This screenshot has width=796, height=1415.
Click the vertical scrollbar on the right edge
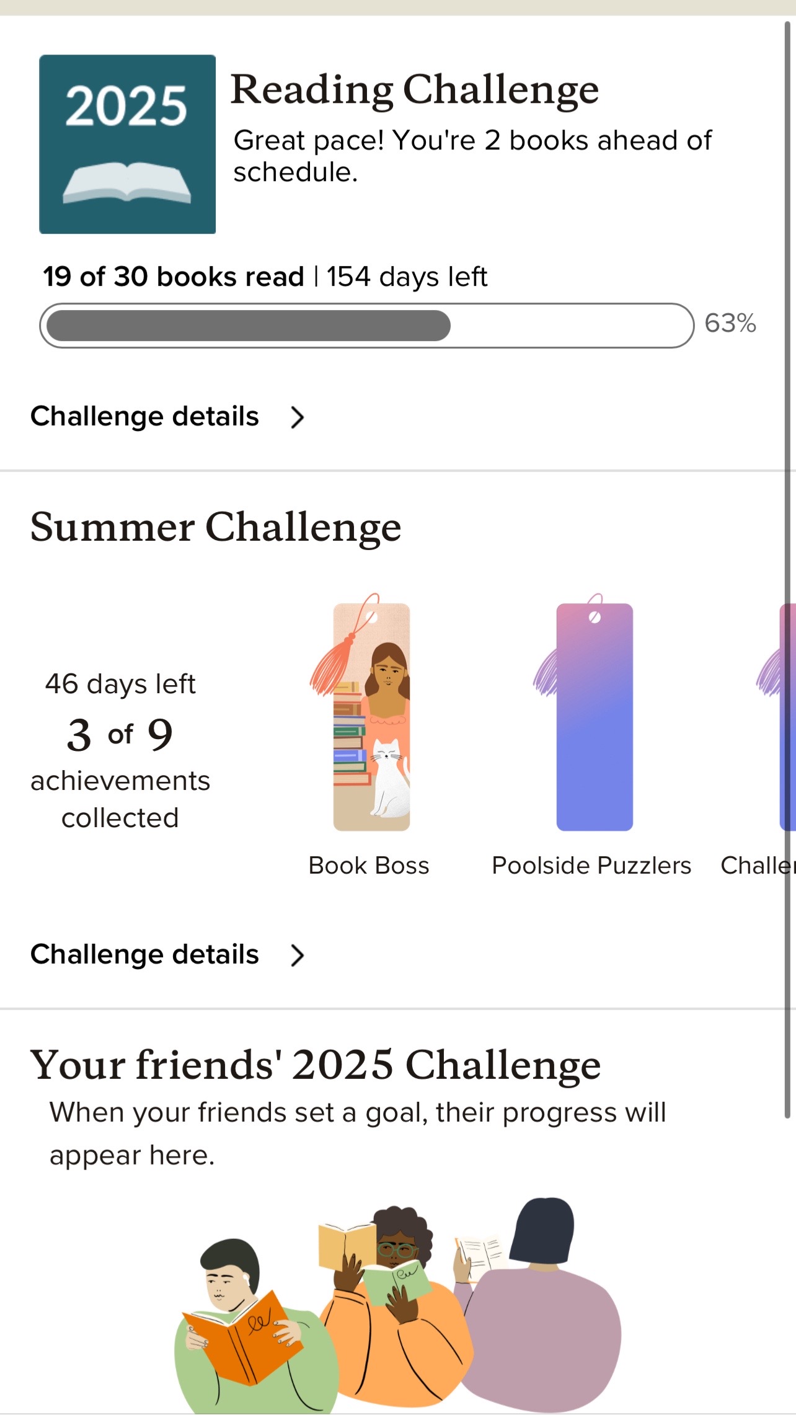(x=787, y=569)
